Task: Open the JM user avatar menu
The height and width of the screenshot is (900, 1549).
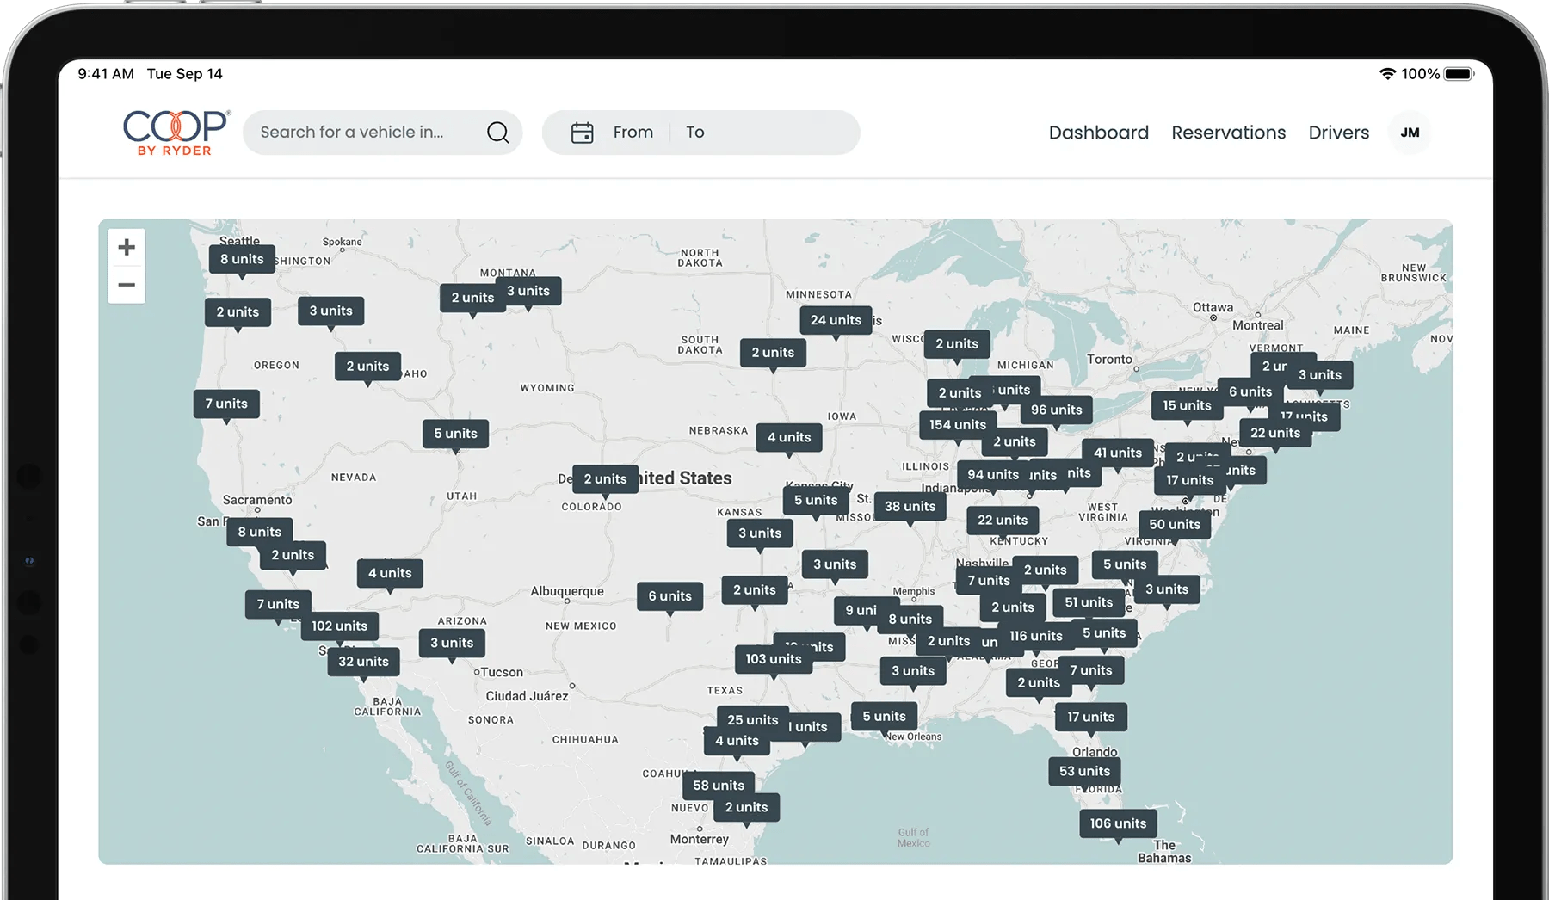Action: coord(1410,133)
